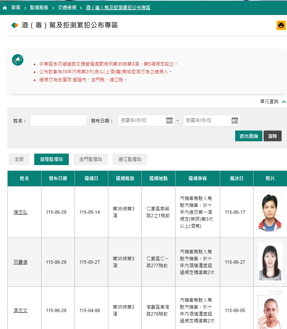The image size is (287, 329).
Task: Click the 姓名 column header
Action: [24, 179]
